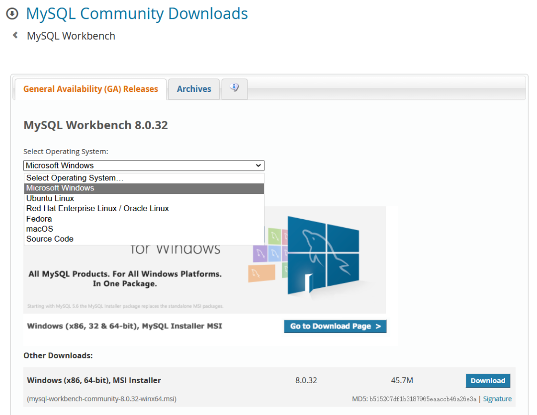Open the information icon tab
The image size is (537, 415).
point(234,88)
